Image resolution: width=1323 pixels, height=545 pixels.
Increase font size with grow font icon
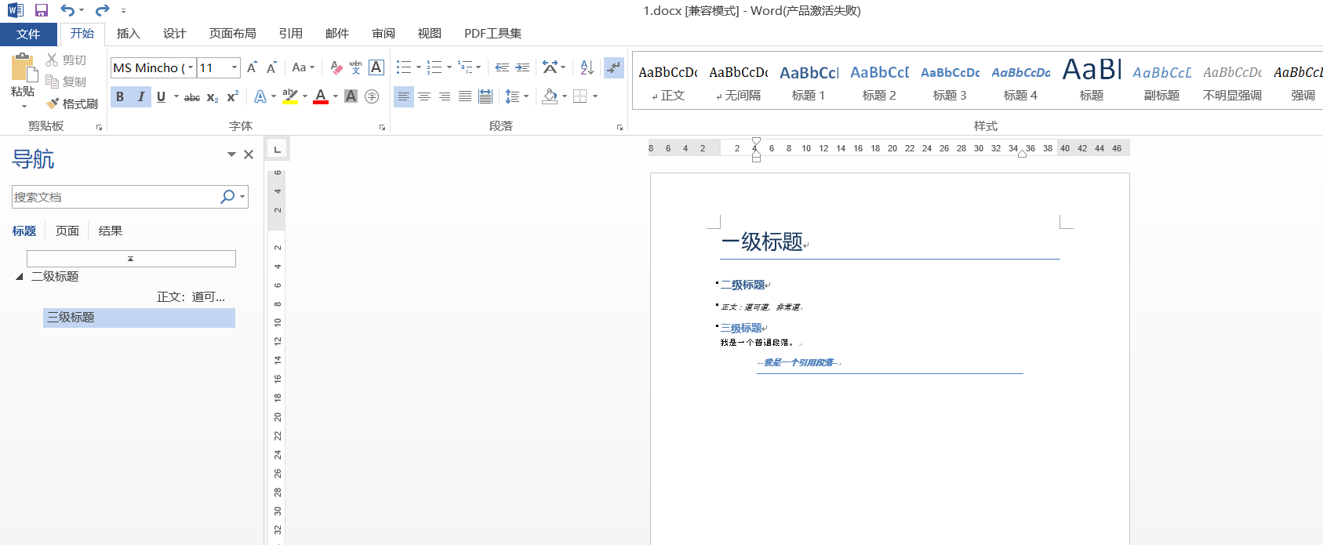252,67
